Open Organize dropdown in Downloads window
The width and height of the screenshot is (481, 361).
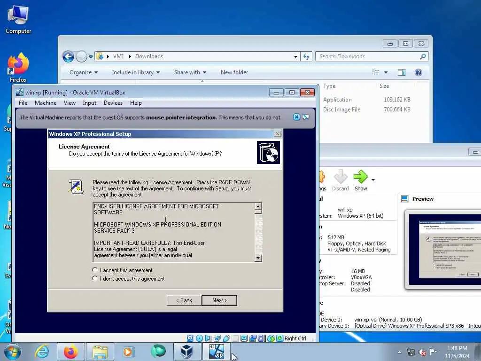(x=84, y=72)
